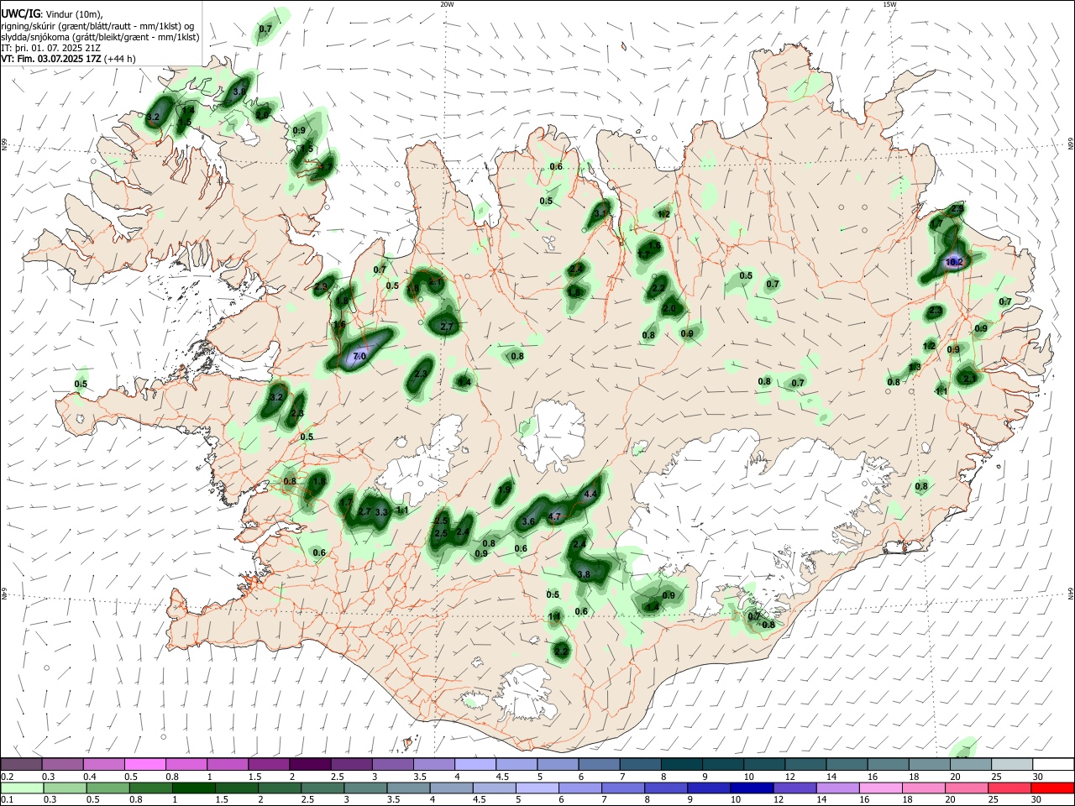
Task: Click the 'rigning/skúrir' description line
Action: point(97,26)
